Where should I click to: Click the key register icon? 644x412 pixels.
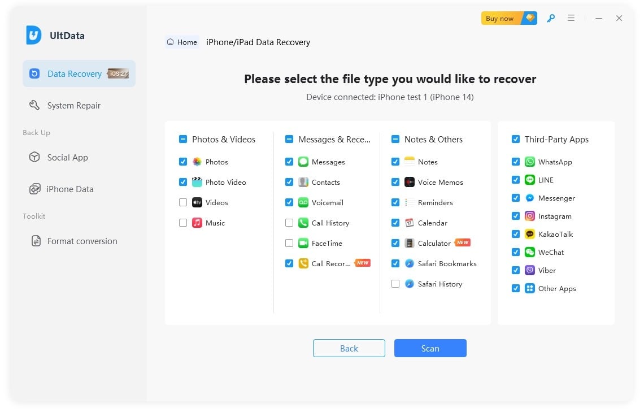click(551, 18)
